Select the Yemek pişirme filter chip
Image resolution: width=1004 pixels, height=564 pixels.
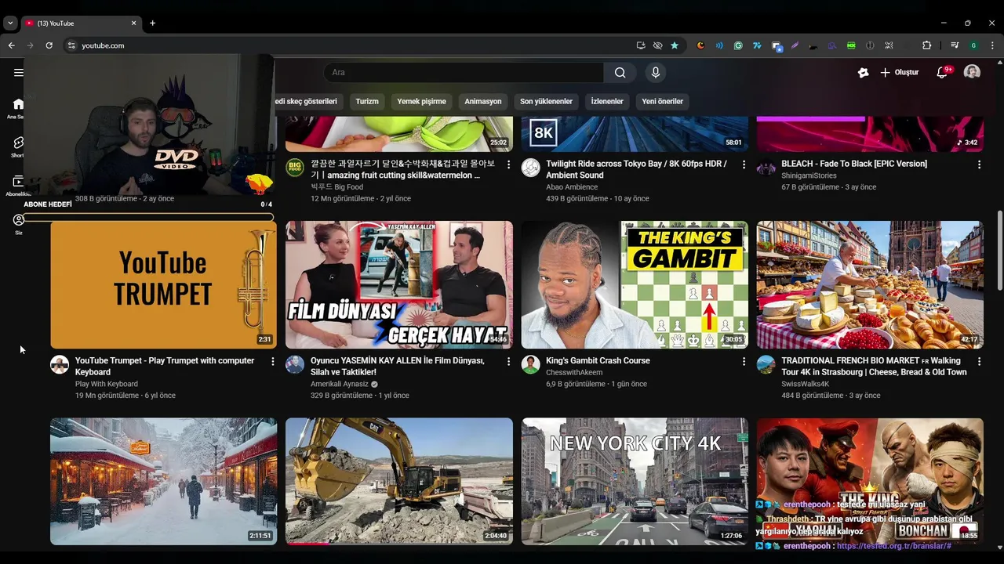(421, 101)
